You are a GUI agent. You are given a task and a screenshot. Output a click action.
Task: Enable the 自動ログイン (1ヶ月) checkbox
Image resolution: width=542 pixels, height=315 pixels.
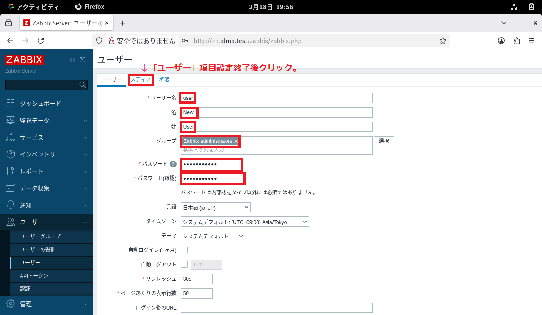pos(184,250)
